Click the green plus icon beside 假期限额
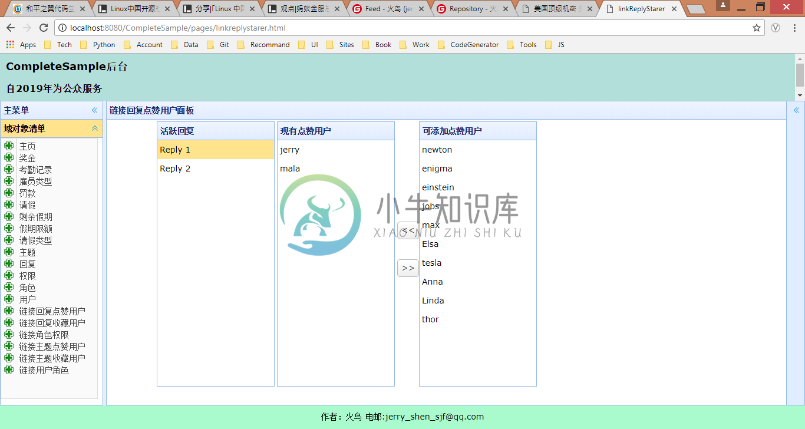Screen dimensions: 805x429 click(x=9, y=228)
